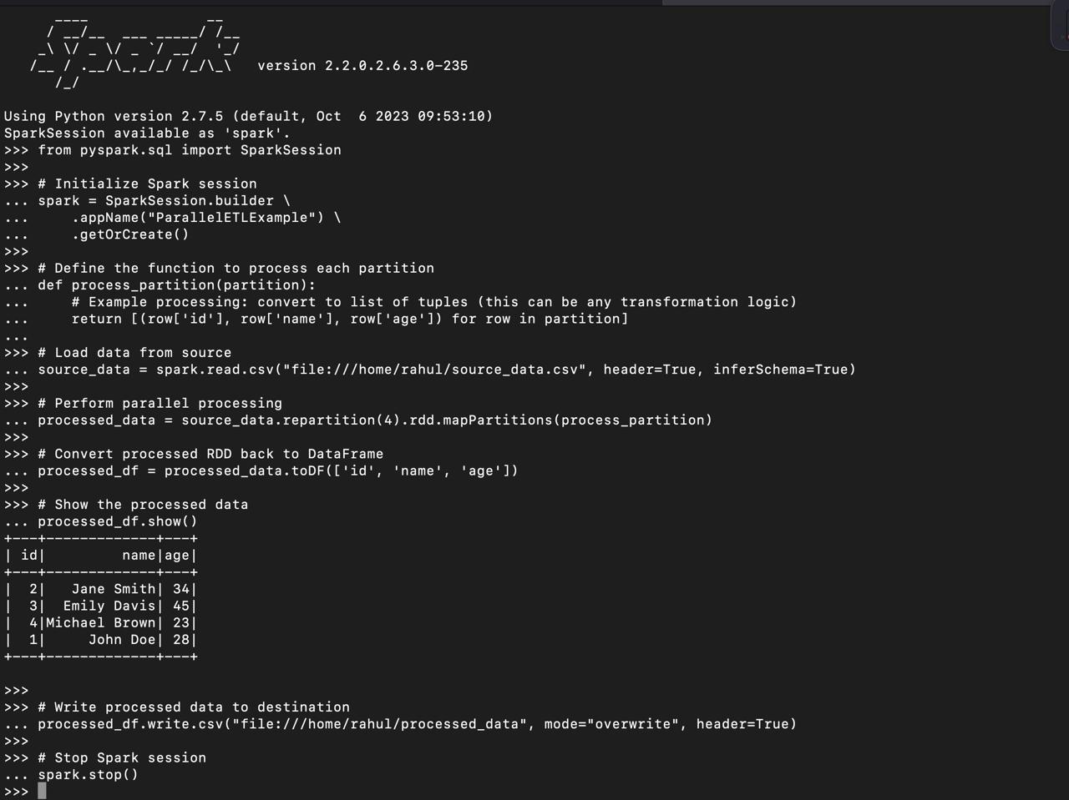Click the processed_df.show() command

coord(117,521)
